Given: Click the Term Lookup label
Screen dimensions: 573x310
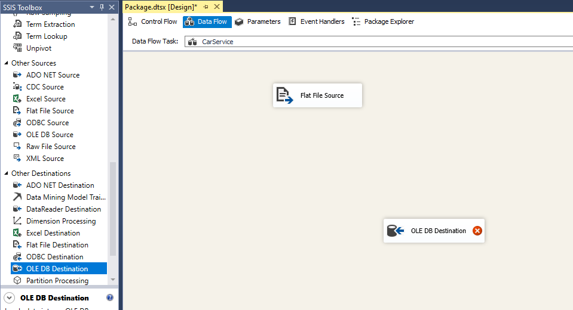Looking at the screenshot, I should [47, 36].
